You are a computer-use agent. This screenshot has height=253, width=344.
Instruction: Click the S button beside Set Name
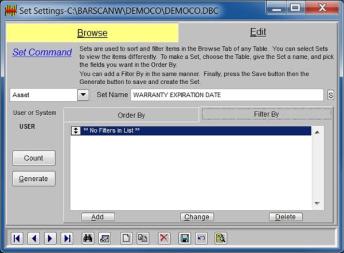point(331,95)
